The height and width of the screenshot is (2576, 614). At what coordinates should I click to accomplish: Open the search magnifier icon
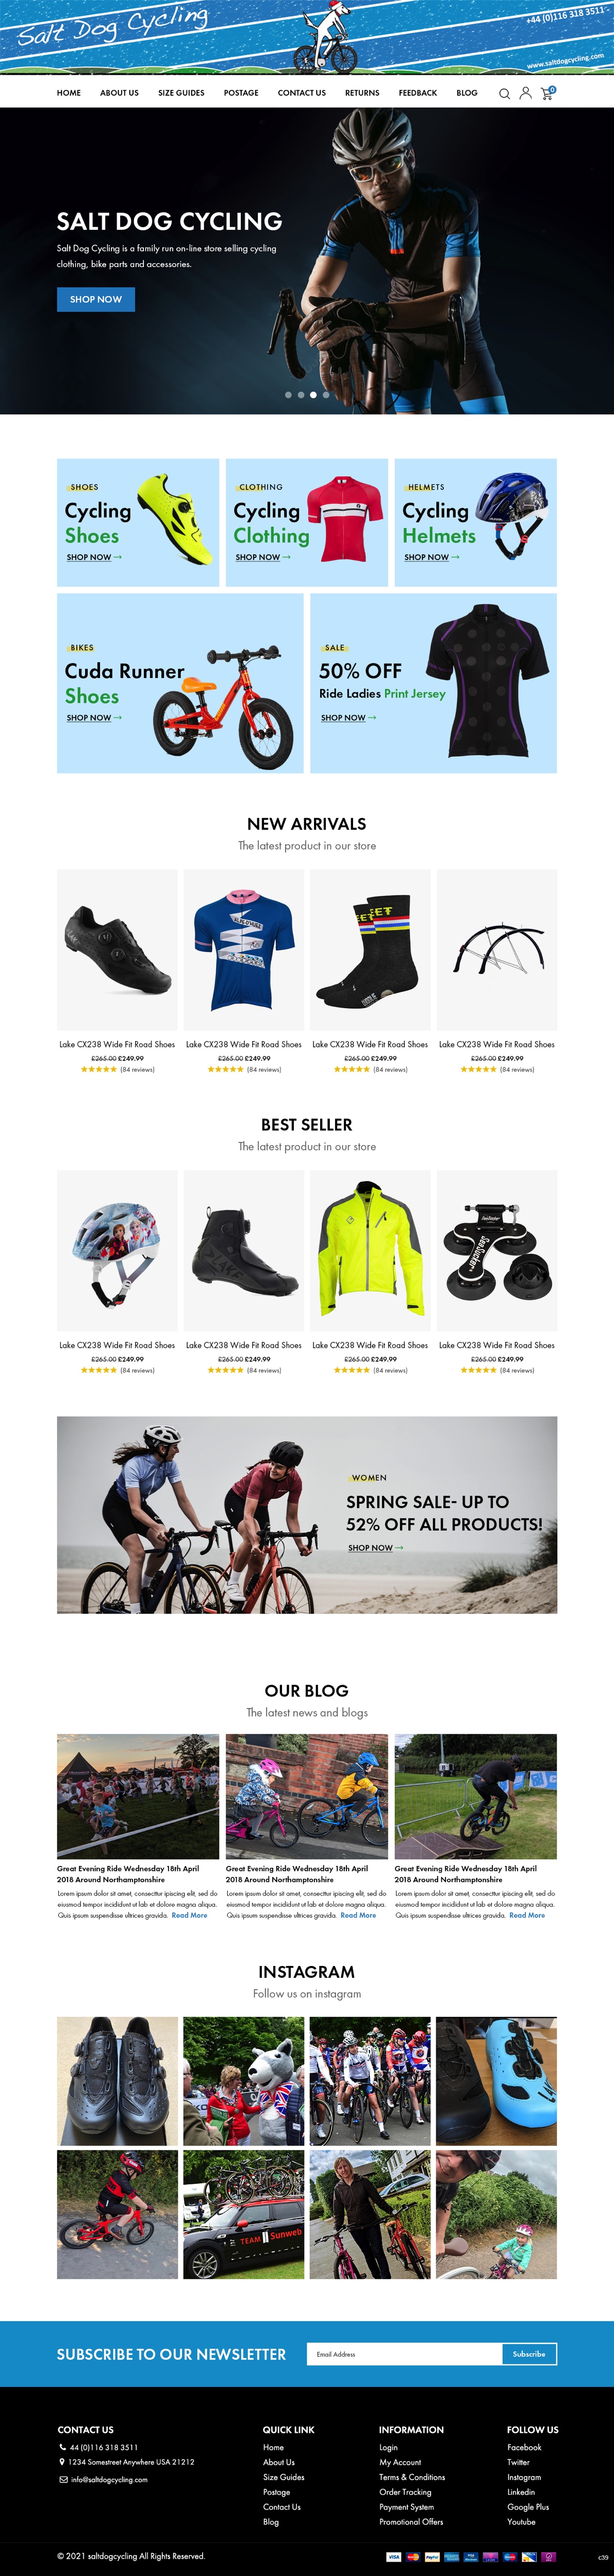[x=504, y=93]
